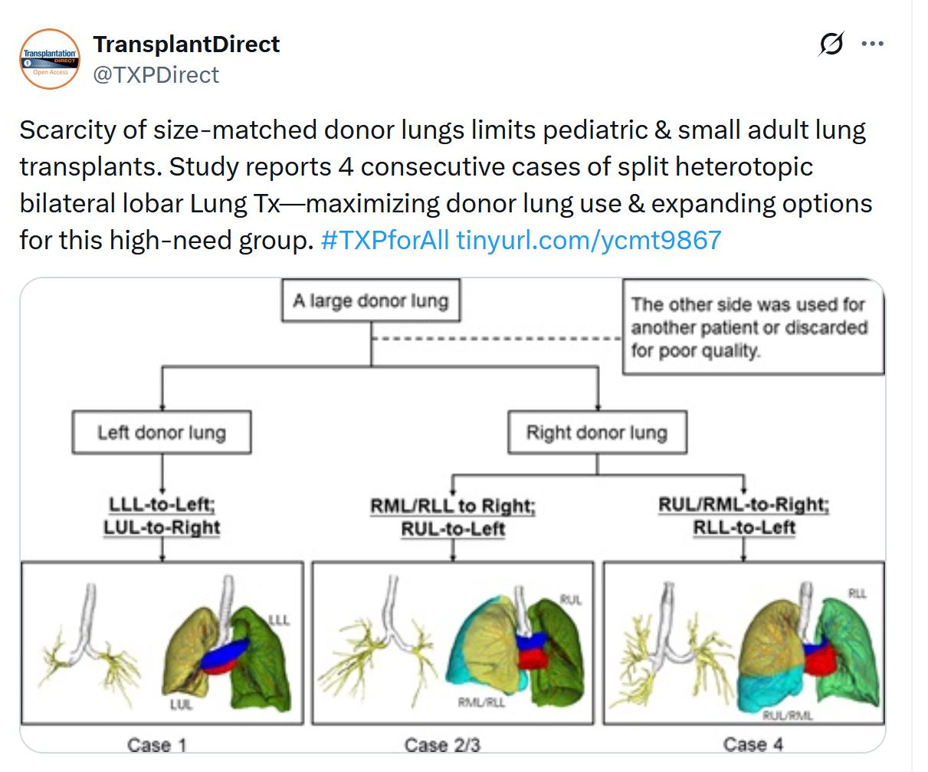Open the TransplantDirect profile avatar
Image resolution: width=928 pixels, height=772 pixels.
[x=50, y=59]
